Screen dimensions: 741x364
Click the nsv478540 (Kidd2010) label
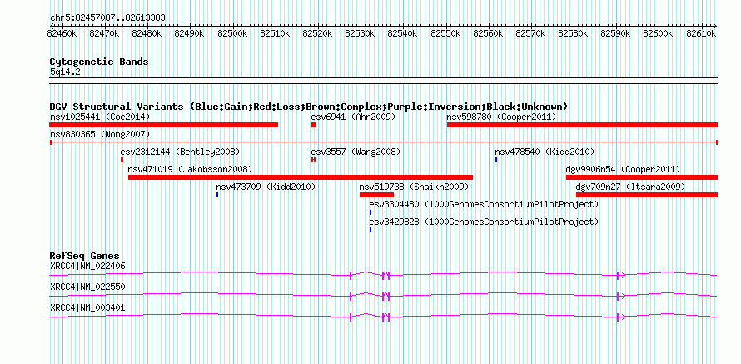point(545,152)
